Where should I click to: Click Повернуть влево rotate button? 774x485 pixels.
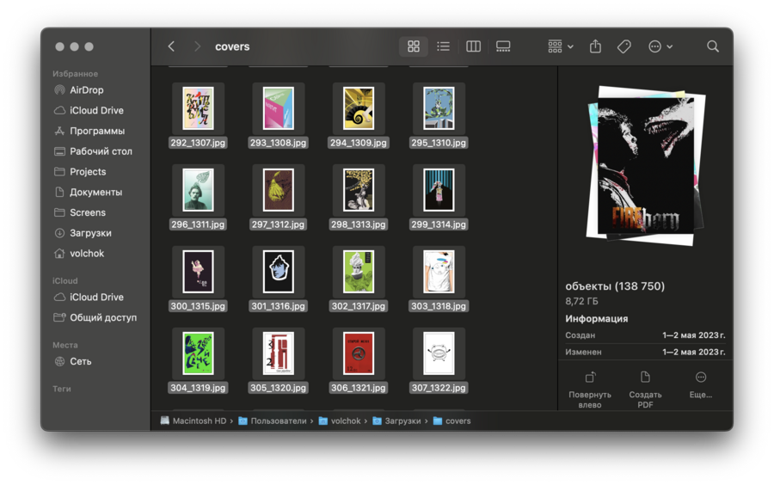tap(590, 378)
